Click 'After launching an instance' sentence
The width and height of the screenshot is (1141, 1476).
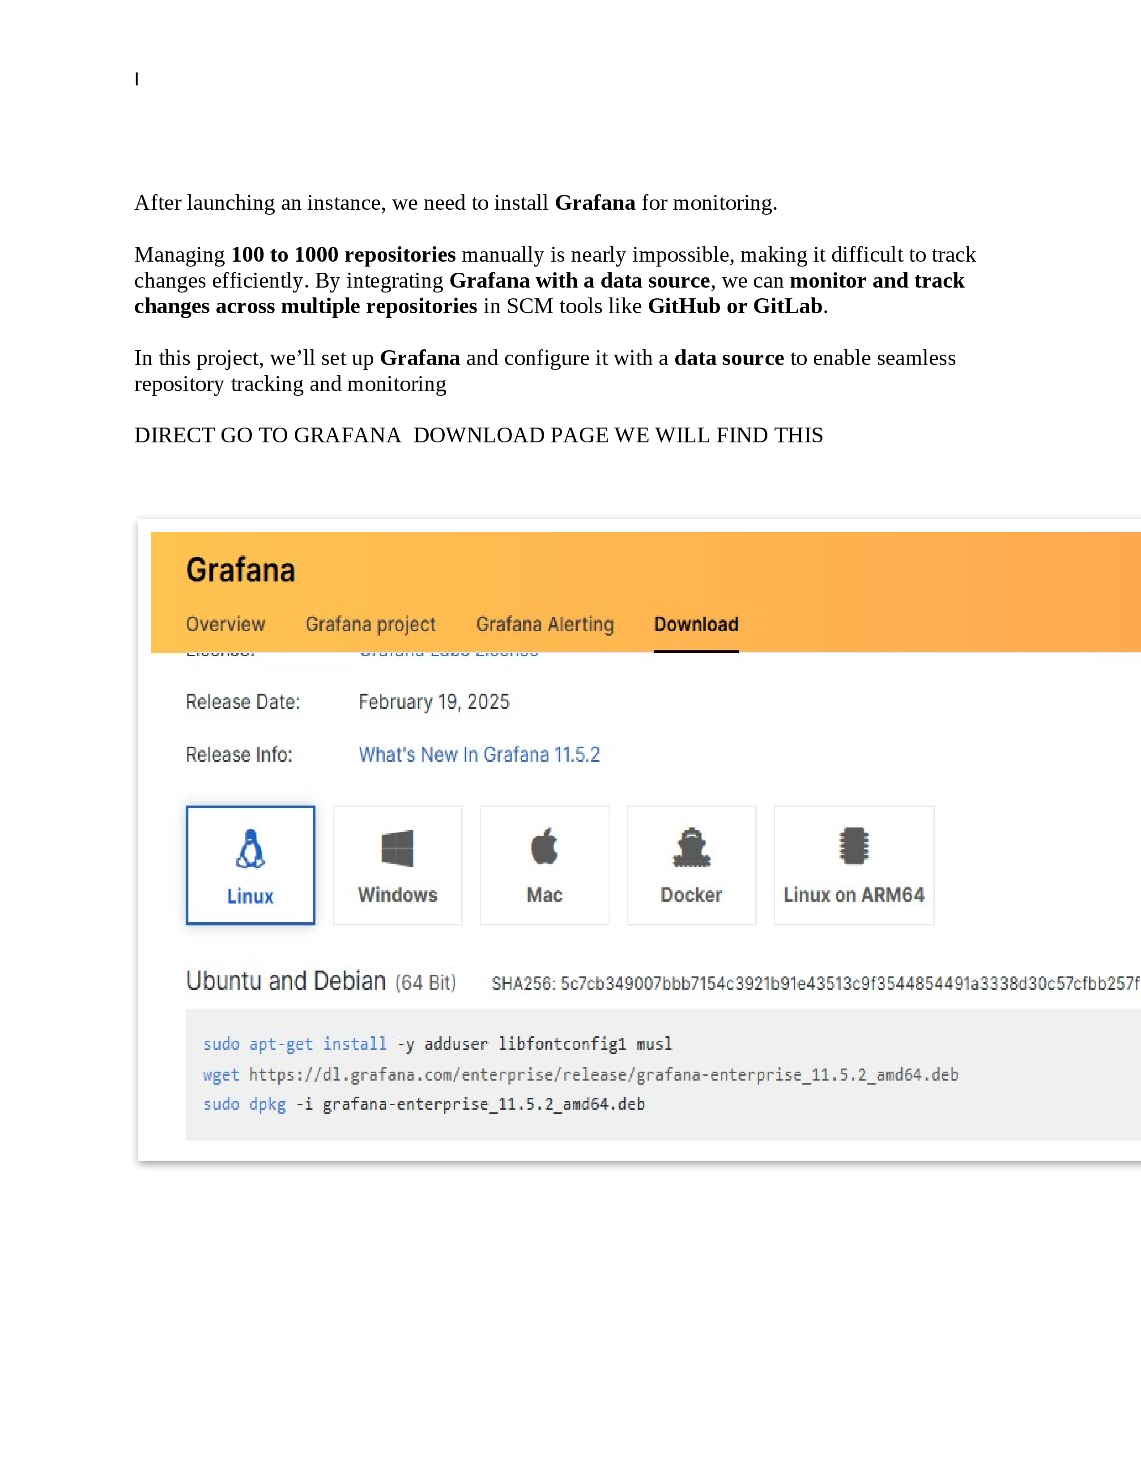[x=456, y=203]
